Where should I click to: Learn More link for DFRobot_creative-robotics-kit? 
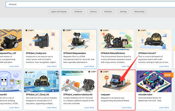pyautogui.click(x=89, y=108)
